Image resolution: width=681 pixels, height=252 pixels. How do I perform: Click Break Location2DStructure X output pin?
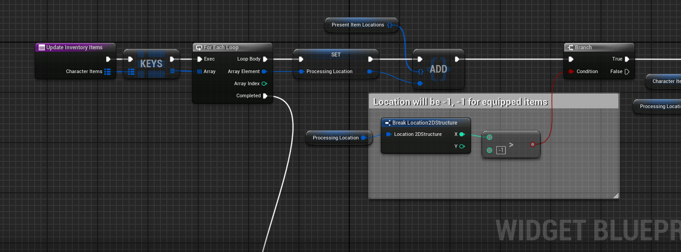pyautogui.click(x=462, y=134)
